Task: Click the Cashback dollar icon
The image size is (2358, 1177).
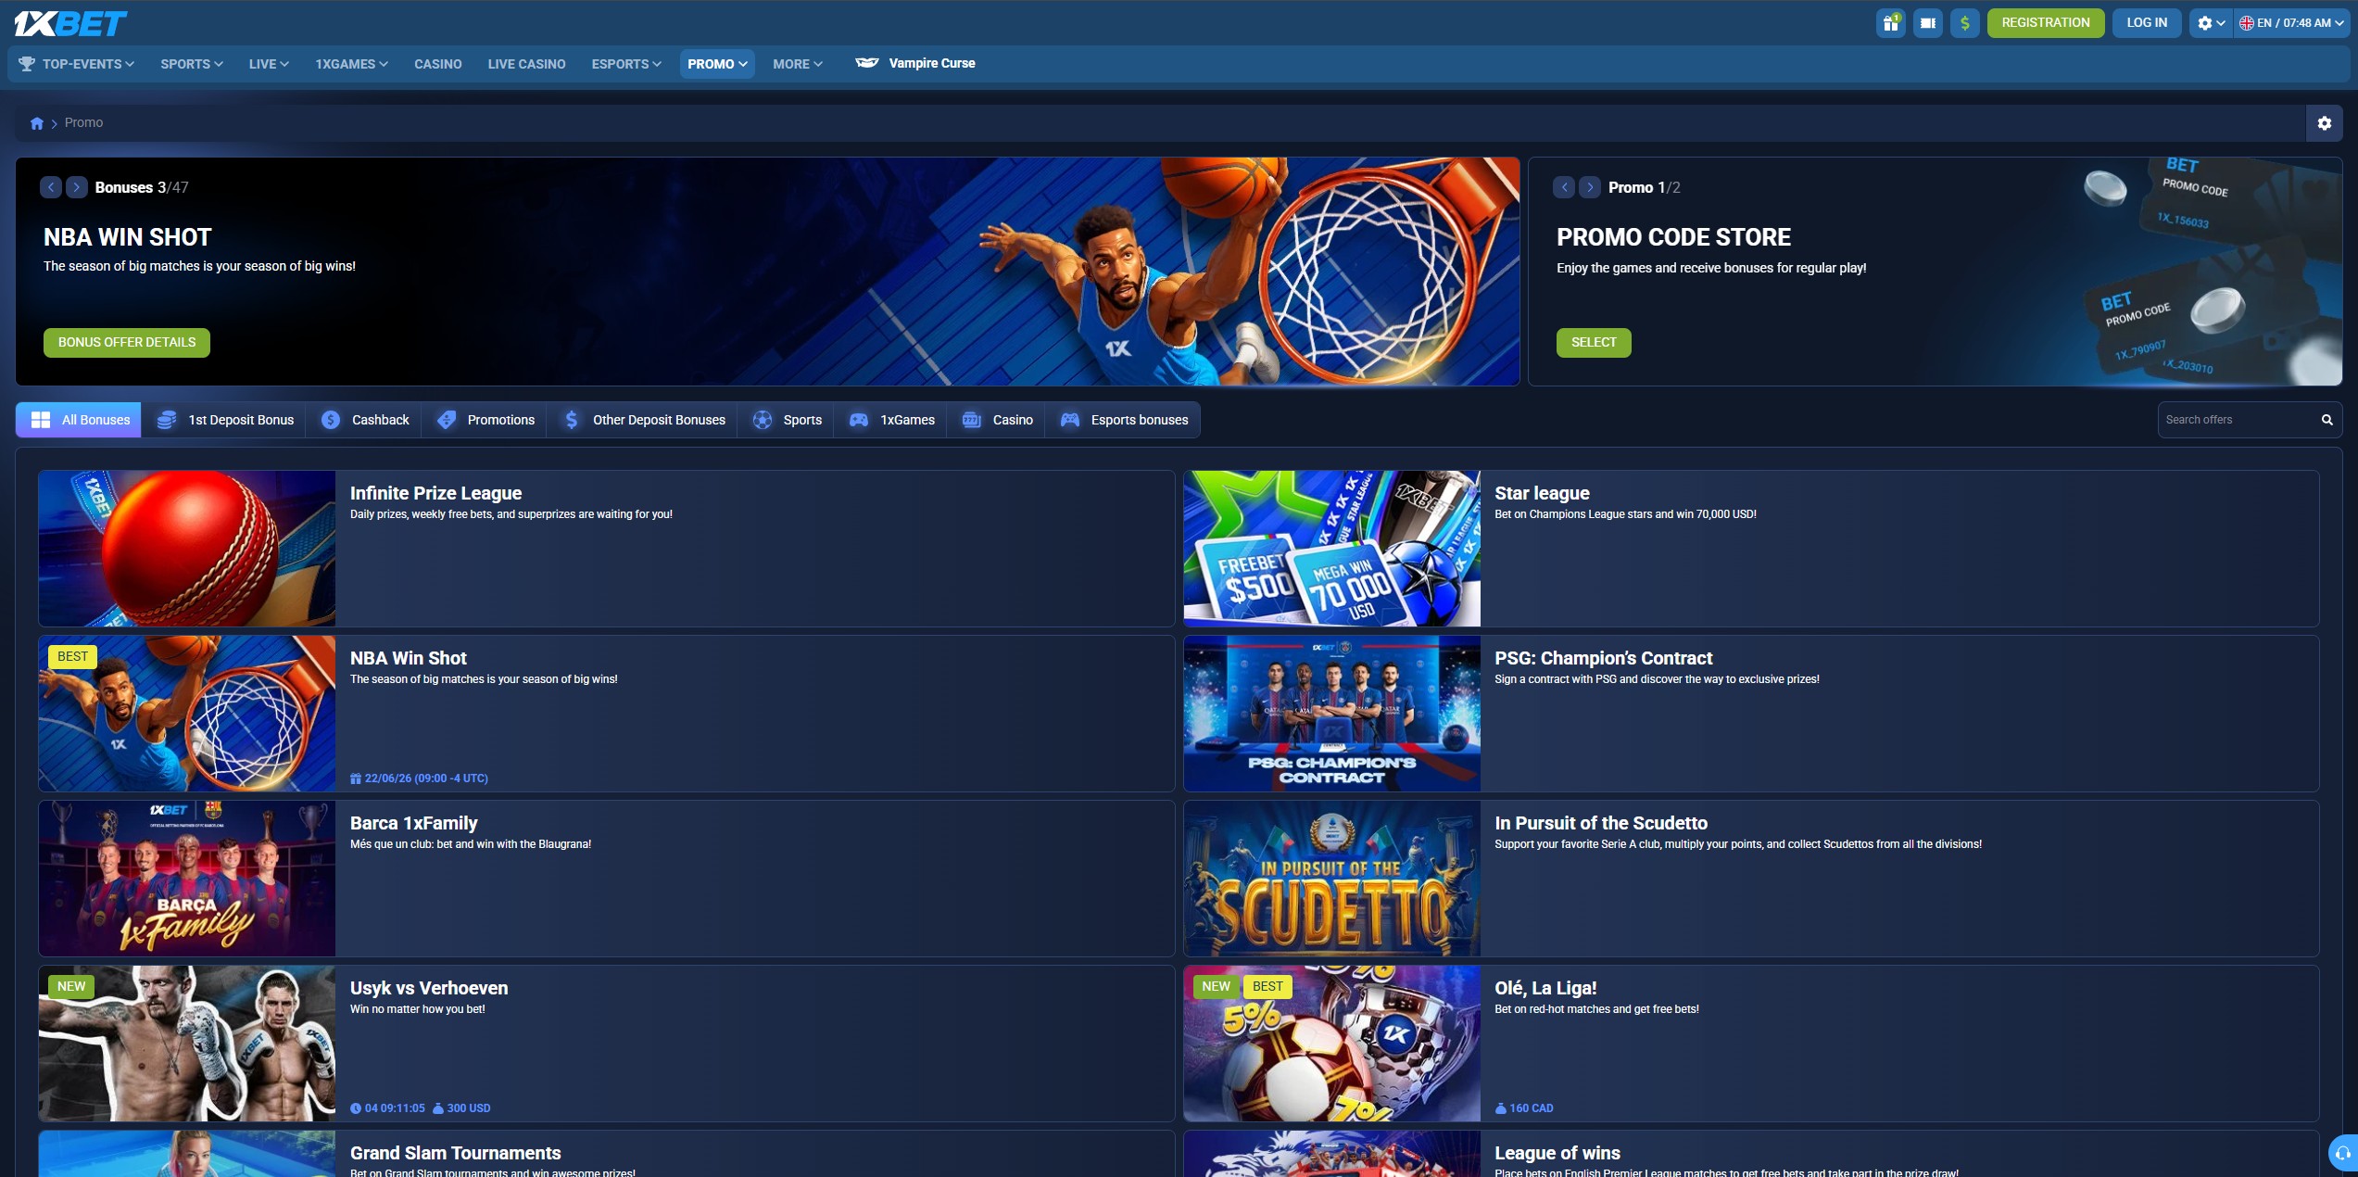Action: tap(331, 420)
